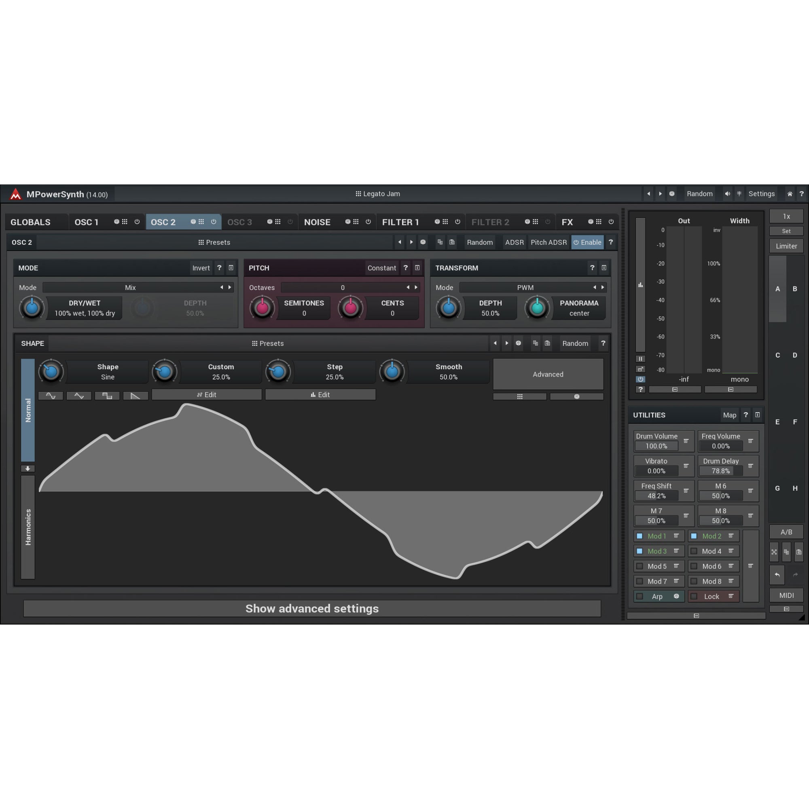This screenshot has width=809, height=809.
Task: Select the triangle wave shape icon
Action: (79, 396)
